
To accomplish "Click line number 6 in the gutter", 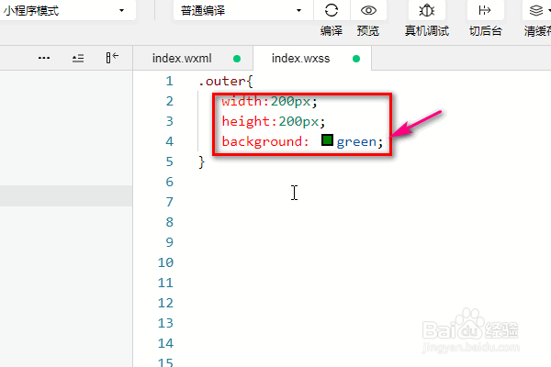I will pyautogui.click(x=169, y=182).
